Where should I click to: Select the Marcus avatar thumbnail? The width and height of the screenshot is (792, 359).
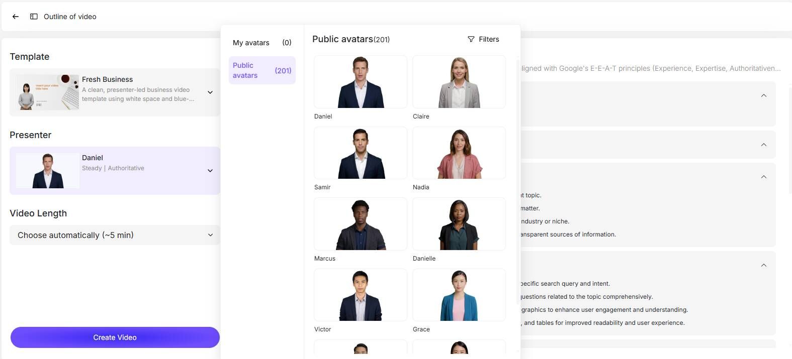[360, 224]
